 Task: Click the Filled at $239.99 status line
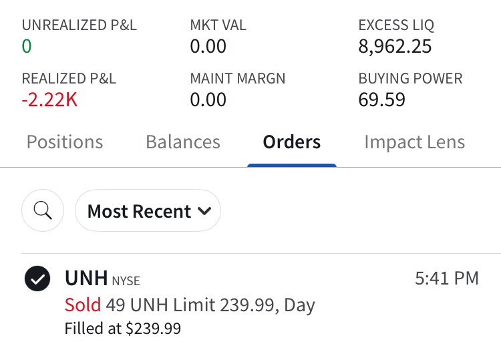click(x=123, y=329)
